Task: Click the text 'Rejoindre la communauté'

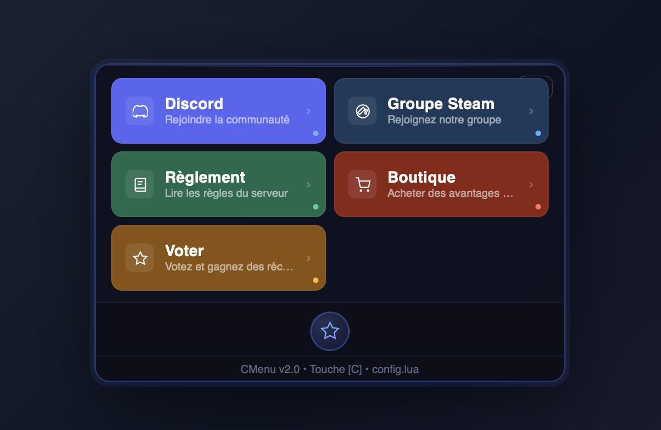Action: [227, 120]
